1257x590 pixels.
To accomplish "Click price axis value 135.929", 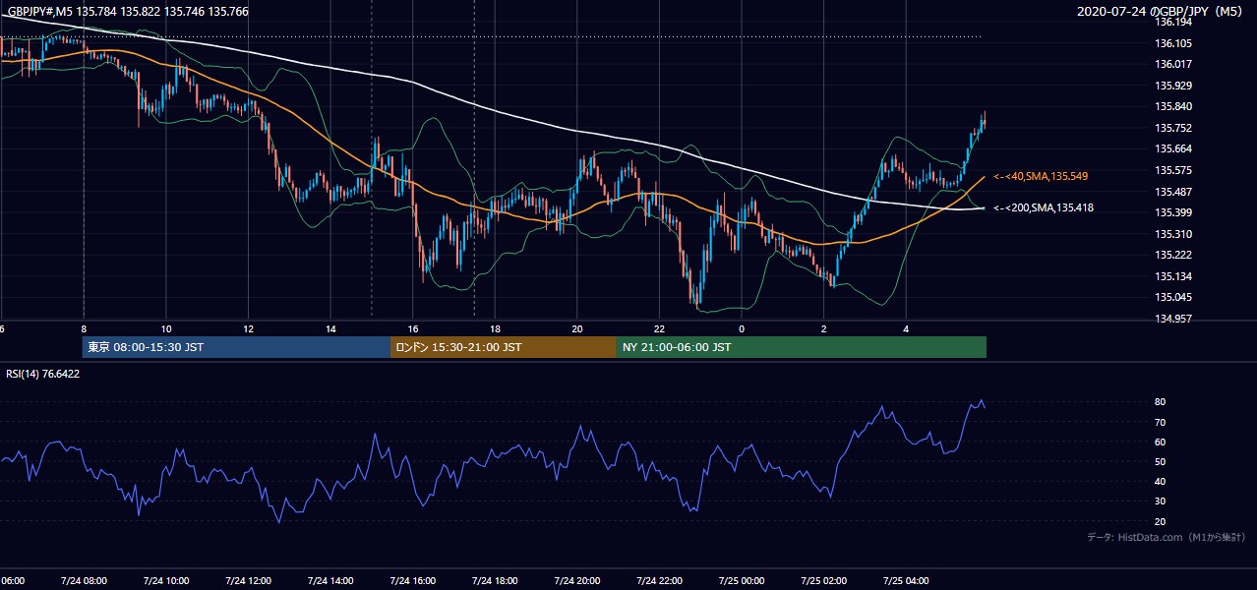I will [1173, 86].
